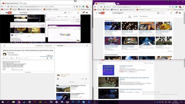Screen dimensions: 185x104
Task: Open Minecraft city of gaming thumbnail
Action: (108, 82)
